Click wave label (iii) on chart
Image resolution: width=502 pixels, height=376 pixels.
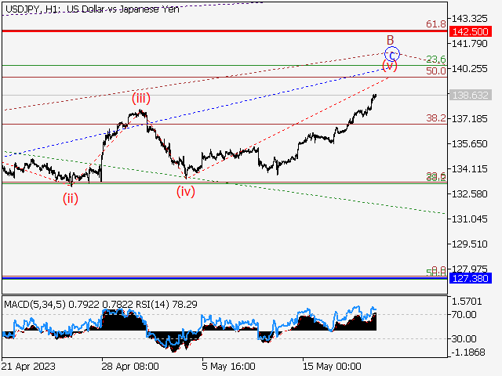point(141,98)
